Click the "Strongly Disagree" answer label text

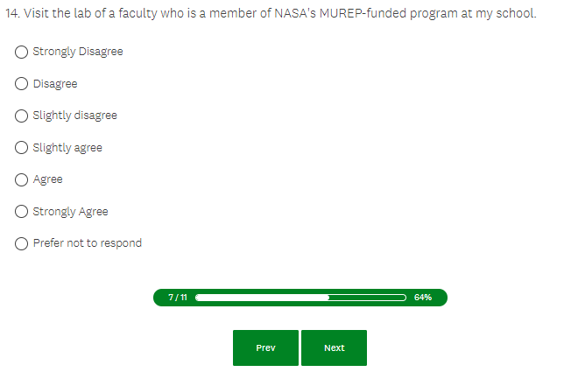(78, 52)
